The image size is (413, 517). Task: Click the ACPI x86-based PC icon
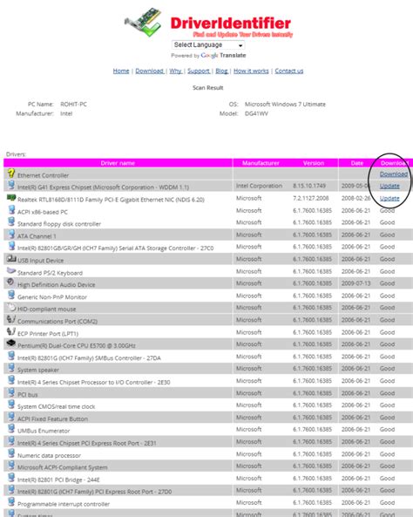pos(11,209)
